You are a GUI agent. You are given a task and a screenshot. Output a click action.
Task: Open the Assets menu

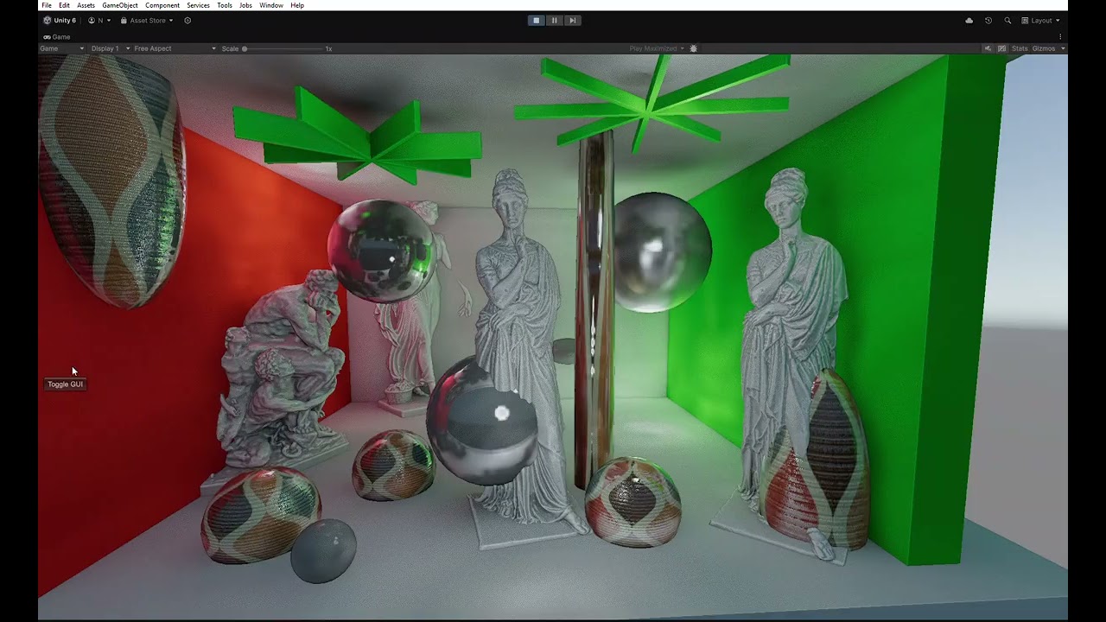coord(86,5)
